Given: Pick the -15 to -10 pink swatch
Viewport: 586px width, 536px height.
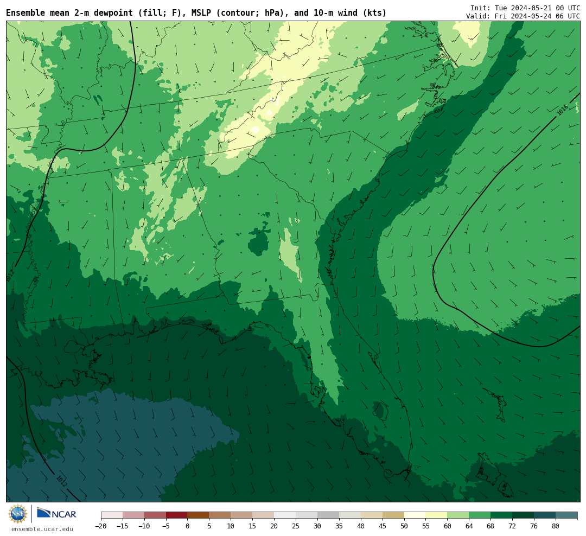Looking at the screenshot, I should click(x=133, y=515).
